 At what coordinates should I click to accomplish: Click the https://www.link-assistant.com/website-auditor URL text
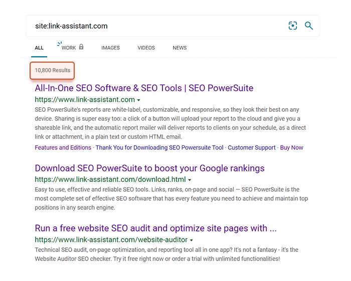[111, 239]
